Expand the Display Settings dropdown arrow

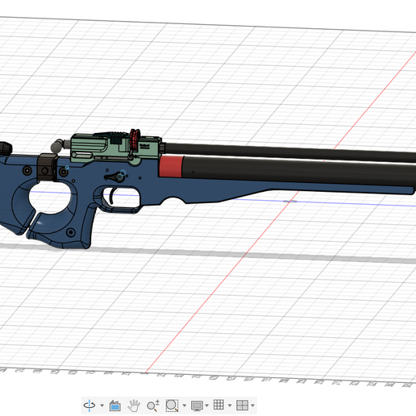point(206,406)
